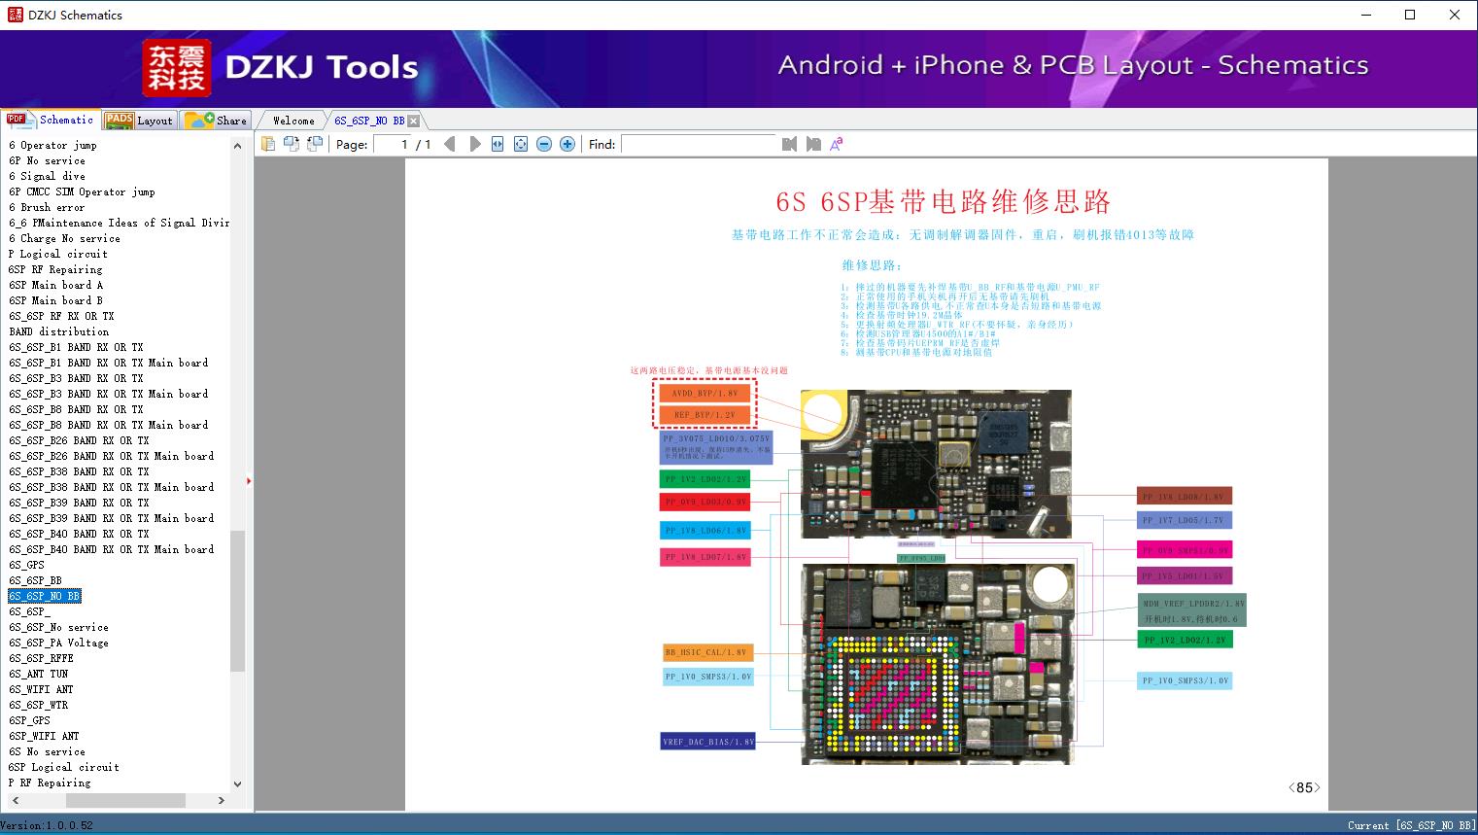Open '6S_6SP RF RX OR TX' item
The width and height of the screenshot is (1478, 835).
(x=61, y=316)
